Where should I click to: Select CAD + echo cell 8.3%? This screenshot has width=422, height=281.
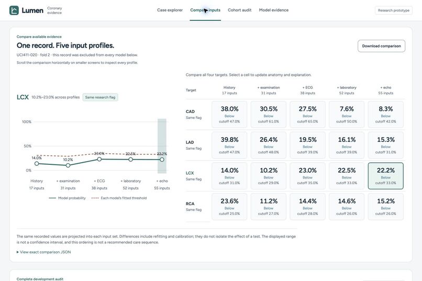click(386, 114)
